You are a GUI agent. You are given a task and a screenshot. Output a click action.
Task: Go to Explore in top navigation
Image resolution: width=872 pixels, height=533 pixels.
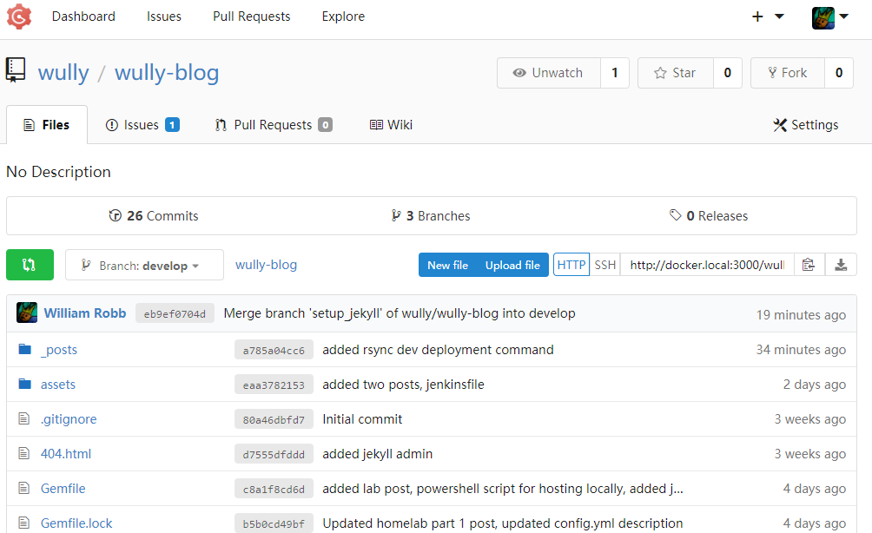(343, 16)
